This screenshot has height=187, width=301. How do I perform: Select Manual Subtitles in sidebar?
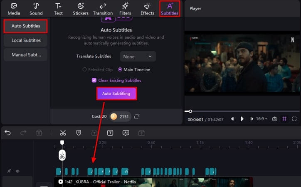25,55
